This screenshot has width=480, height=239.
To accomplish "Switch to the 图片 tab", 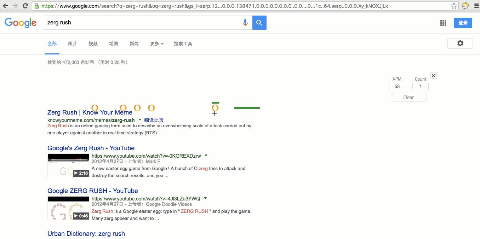I will pos(73,44).
